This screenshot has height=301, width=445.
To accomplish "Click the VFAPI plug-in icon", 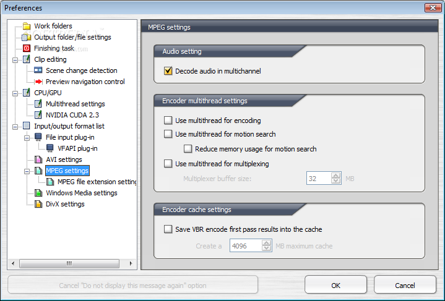I will pyautogui.click(x=50, y=148).
